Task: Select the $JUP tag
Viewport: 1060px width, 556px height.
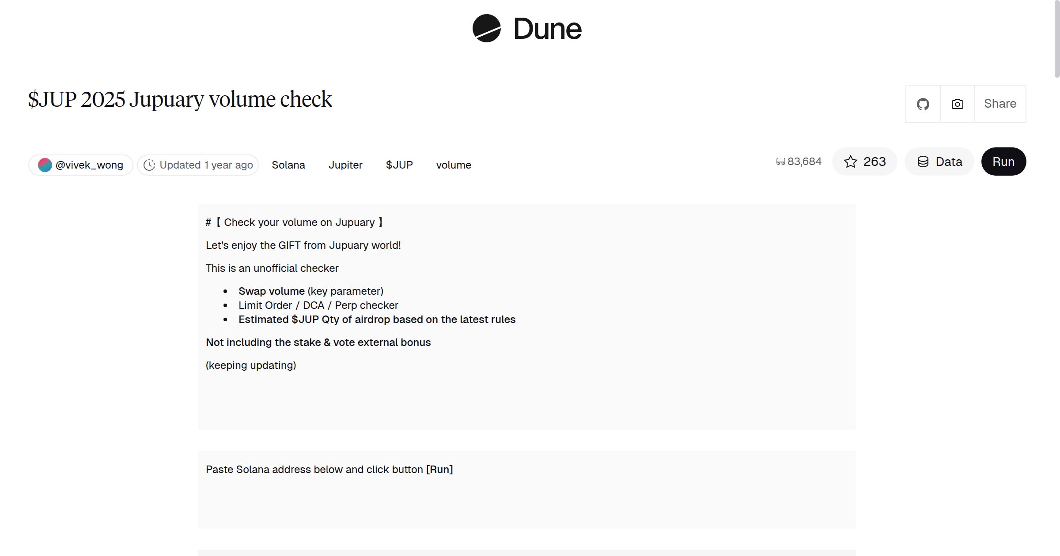Action: [399, 165]
